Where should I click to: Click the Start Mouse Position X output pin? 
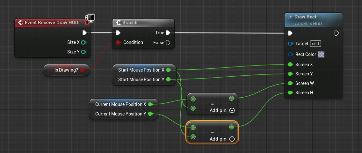[x=168, y=70]
